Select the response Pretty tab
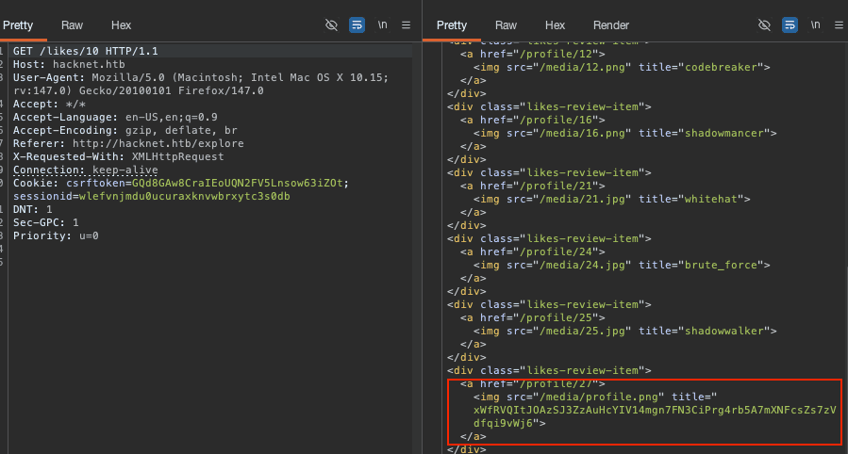This screenshot has height=454, width=848. [x=451, y=25]
